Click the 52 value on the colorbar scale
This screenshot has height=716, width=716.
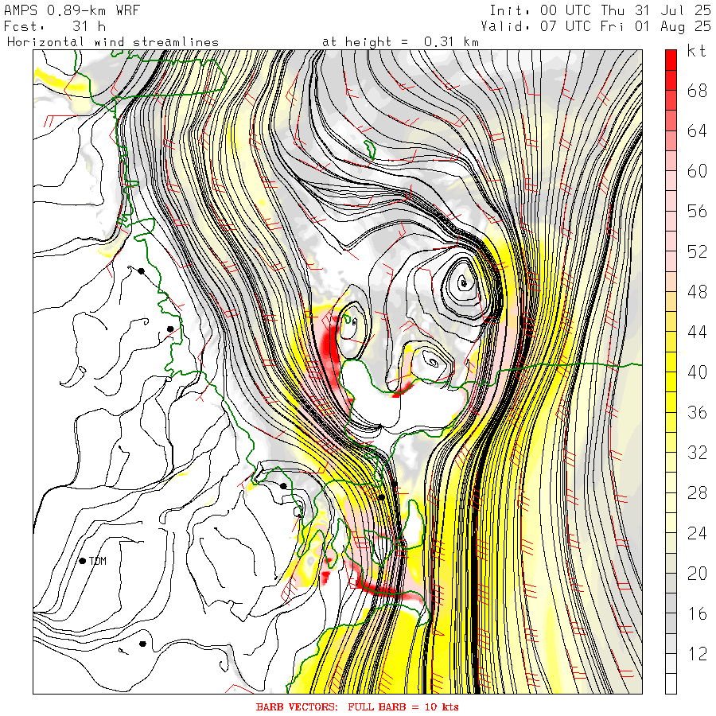(x=697, y=251)
